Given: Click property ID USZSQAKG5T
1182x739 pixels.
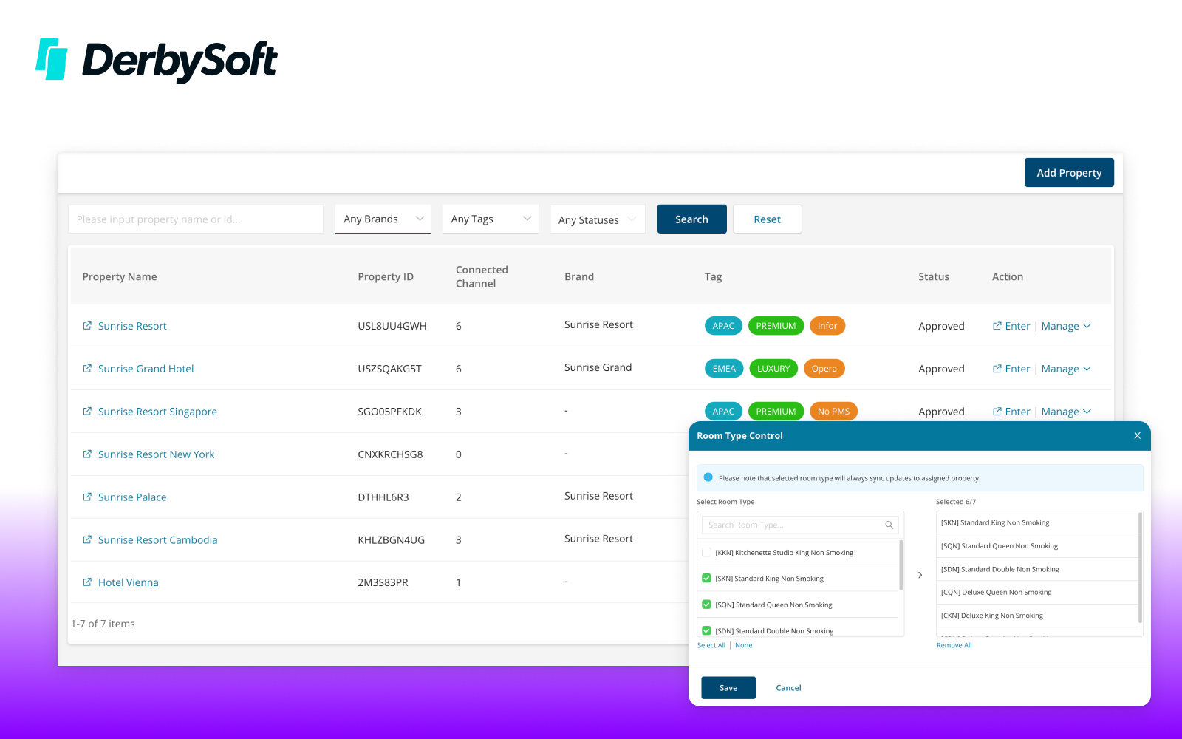Looking at the screenshot, I should 390,369.
